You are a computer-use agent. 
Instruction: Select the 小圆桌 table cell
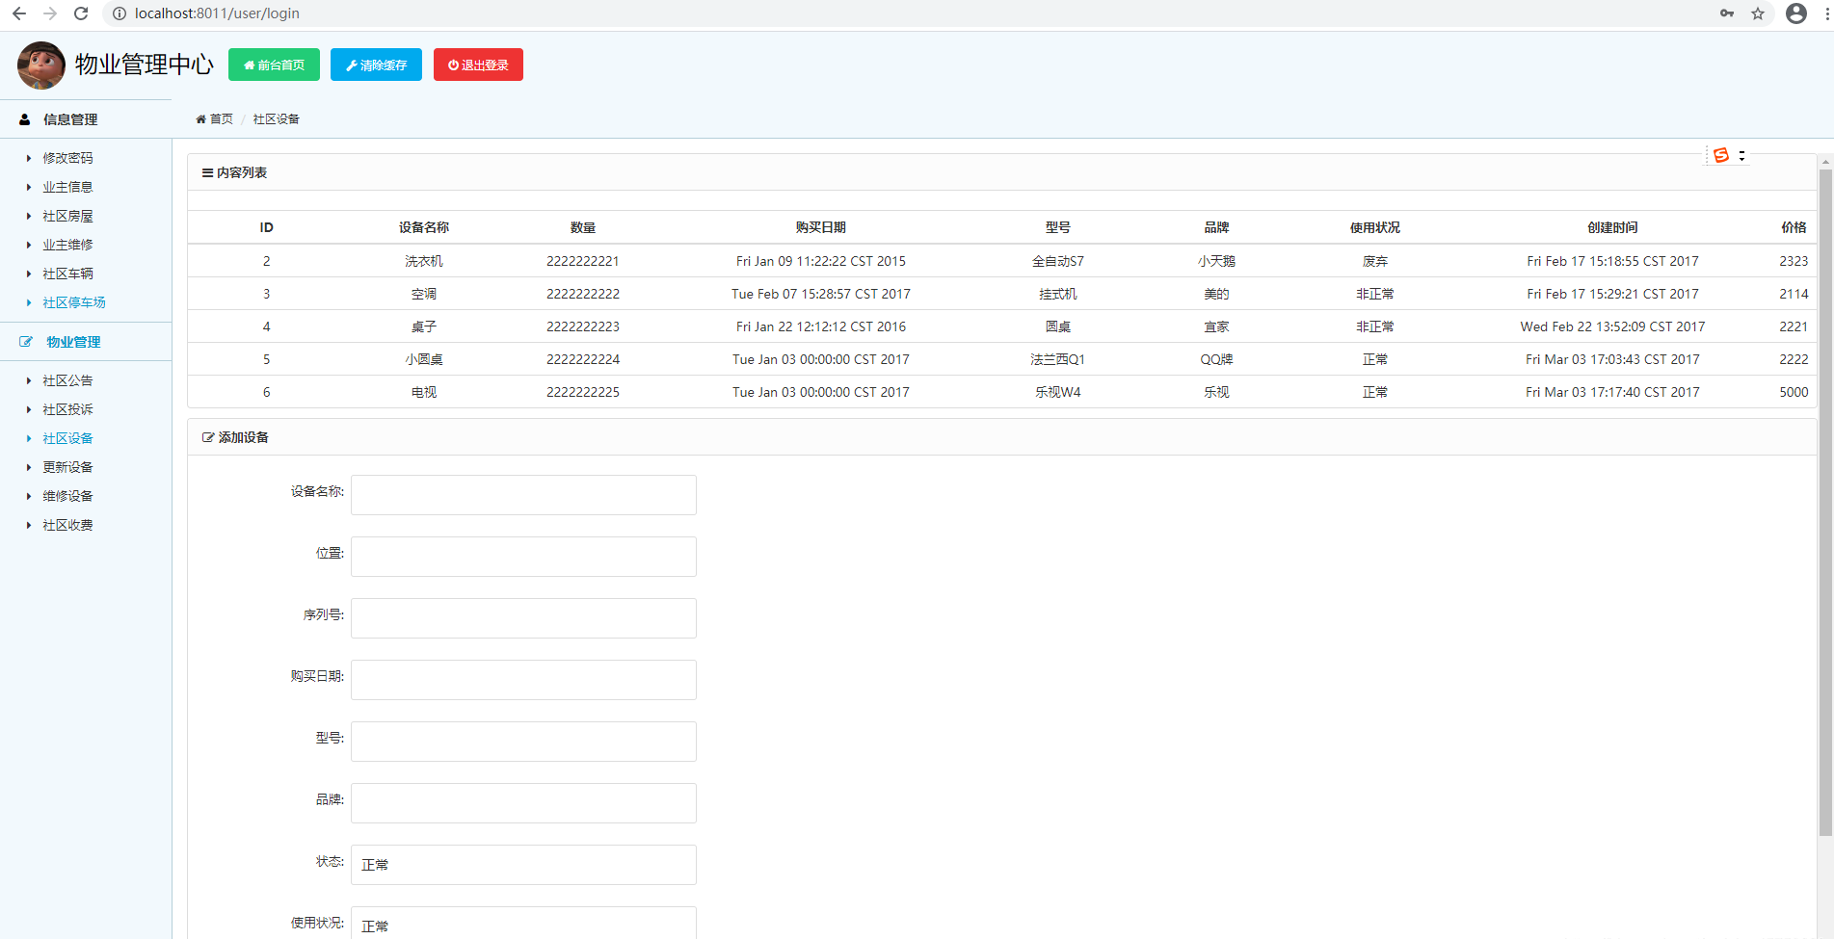tap(424, 359)
